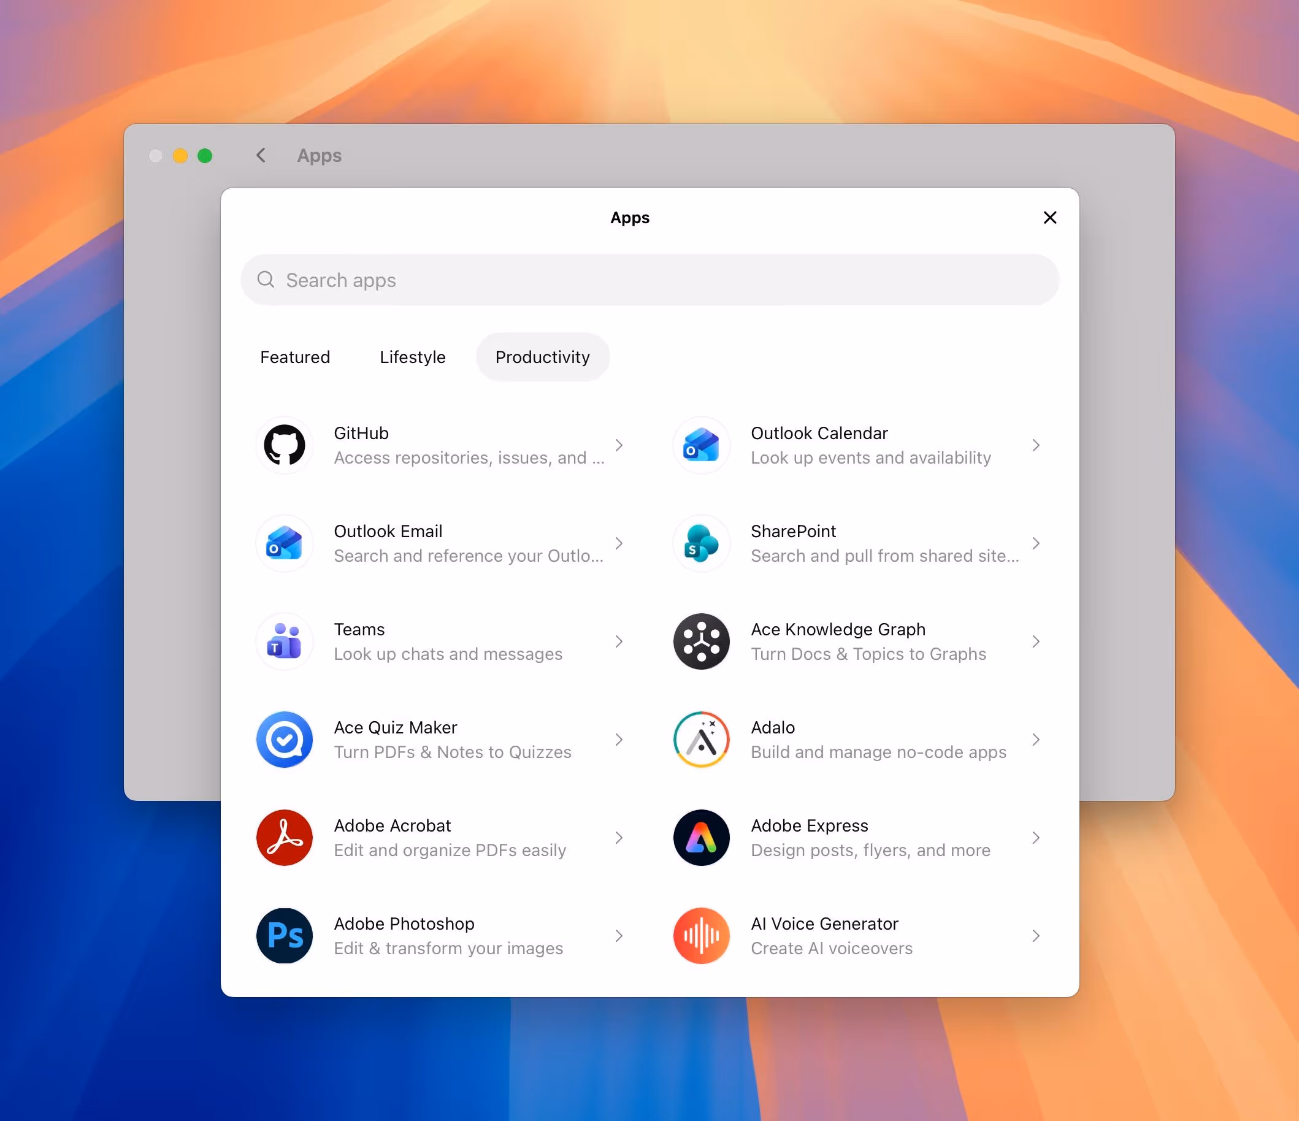This screenshot has width=1299, height=1121.
Task: Click 'Design posts, flyers, and more' text
Action: 871,850
